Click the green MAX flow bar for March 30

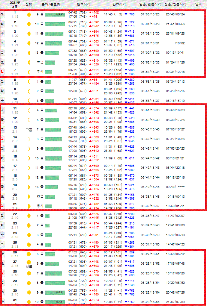coord(55,292)
